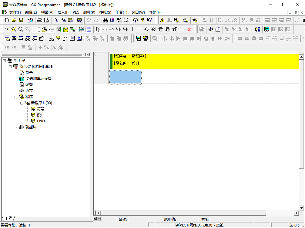Collapse the 程序 tree node
305x228 pixels.
pyautogui.click(x=16, y=97)
